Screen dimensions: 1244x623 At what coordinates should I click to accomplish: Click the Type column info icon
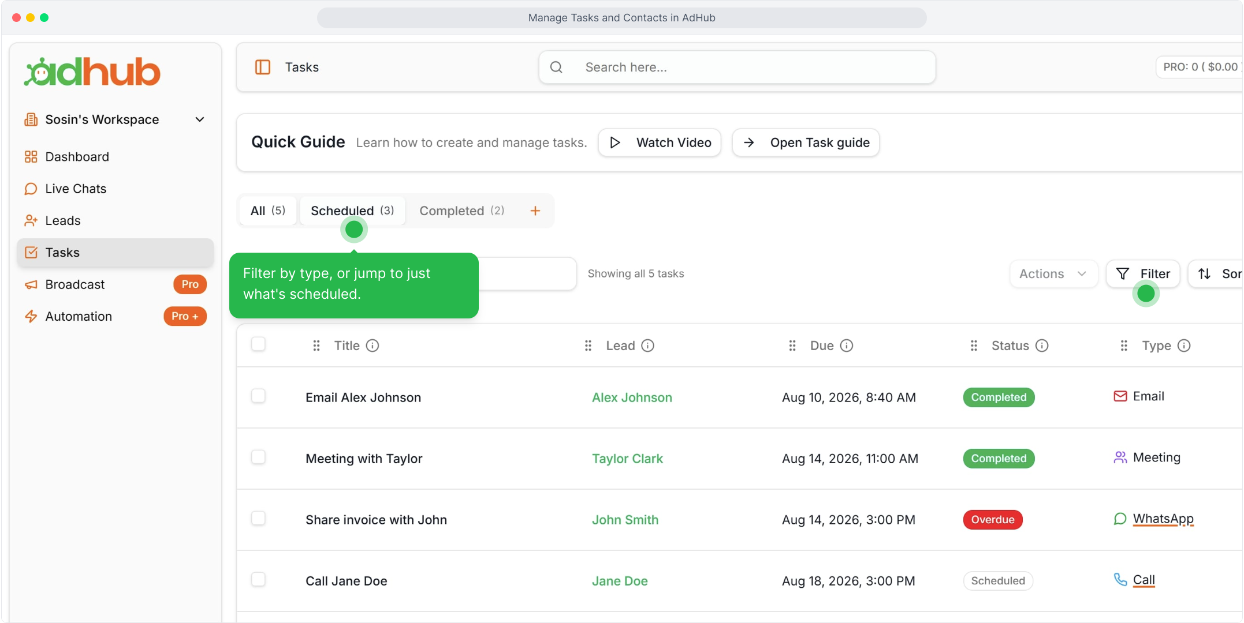pos(1184,346)
